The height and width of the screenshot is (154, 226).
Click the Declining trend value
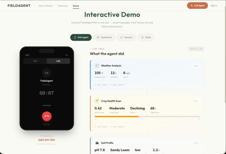click(137, 108)
